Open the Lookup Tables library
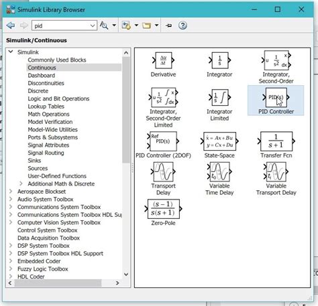 [46, 106]
